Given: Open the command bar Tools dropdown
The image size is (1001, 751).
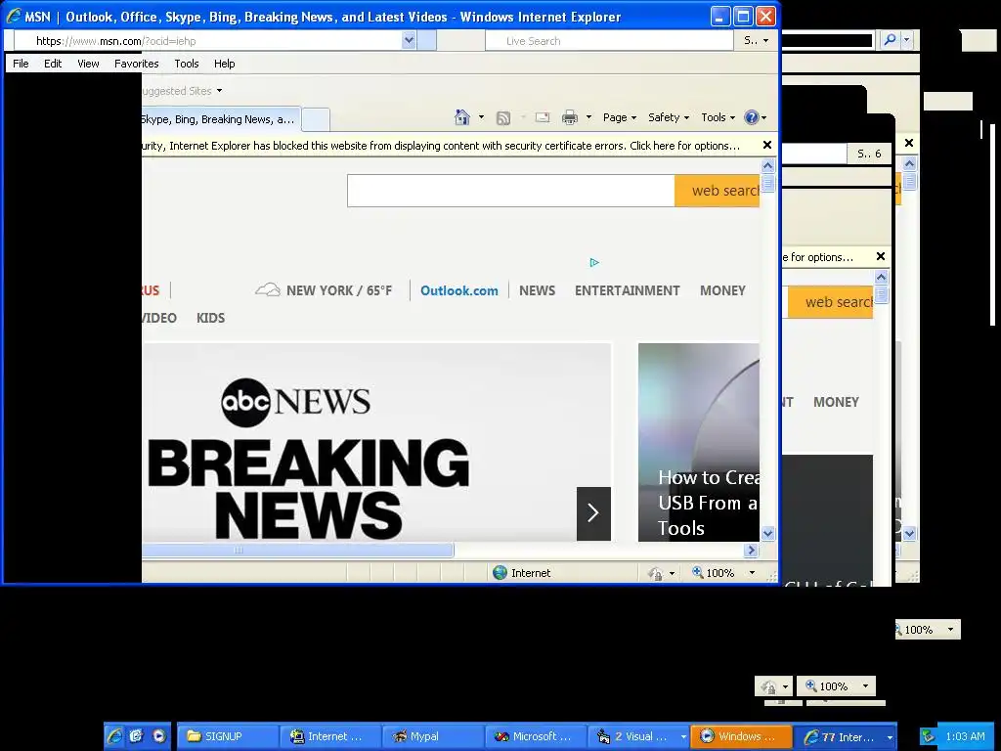Looking at the screenshot, I should click(718, 117).
